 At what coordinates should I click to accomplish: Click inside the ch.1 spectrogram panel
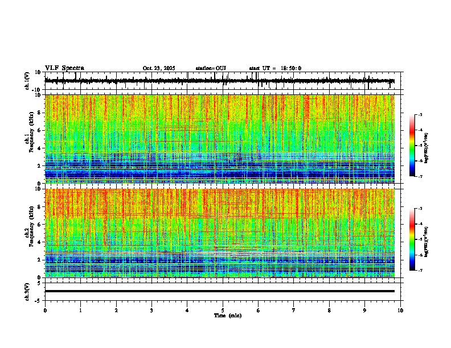coord(220,139)
